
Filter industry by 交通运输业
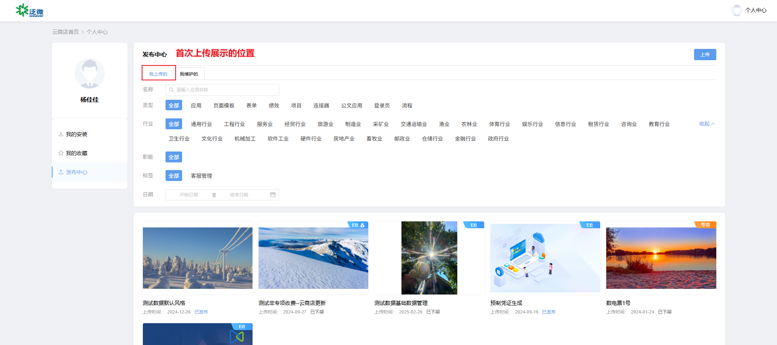click(x=414, y=124)
